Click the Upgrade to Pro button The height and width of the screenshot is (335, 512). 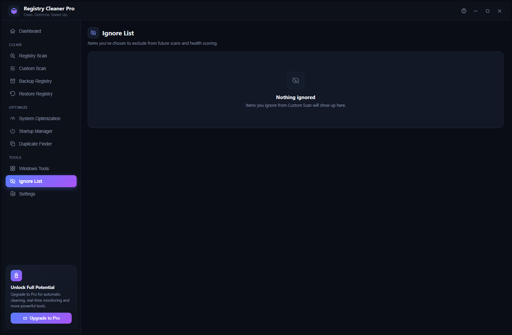point(41,318)
